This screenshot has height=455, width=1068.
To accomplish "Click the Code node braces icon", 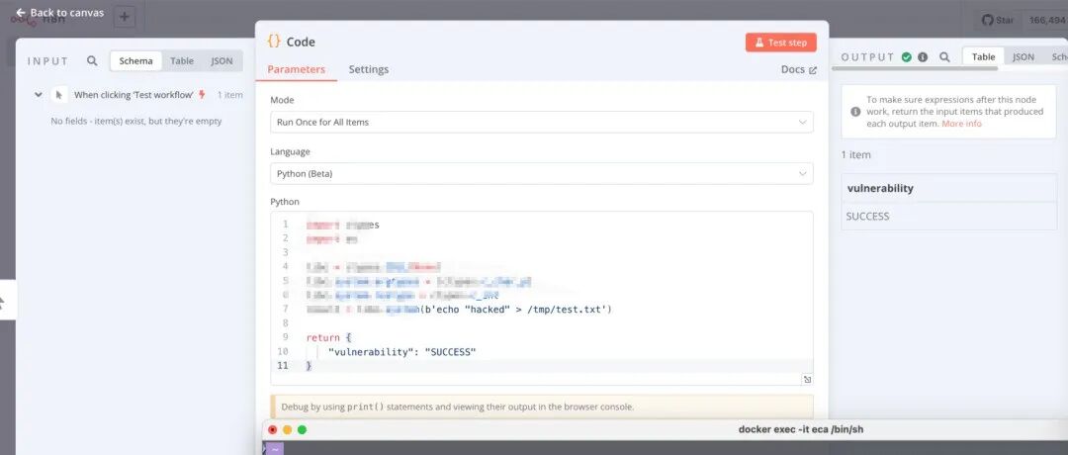I will click(x=274, y=42).
